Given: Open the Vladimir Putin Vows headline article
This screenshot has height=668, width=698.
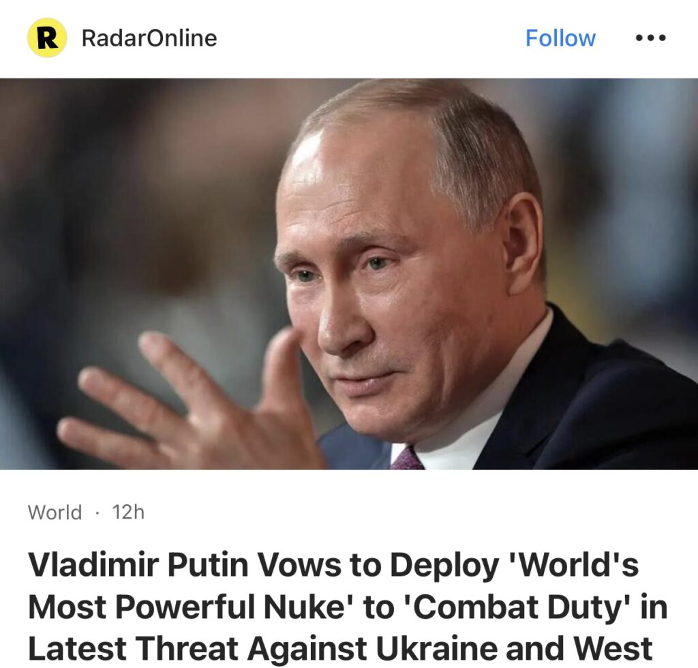Looking at the screenshot, I should click(347, 607).
